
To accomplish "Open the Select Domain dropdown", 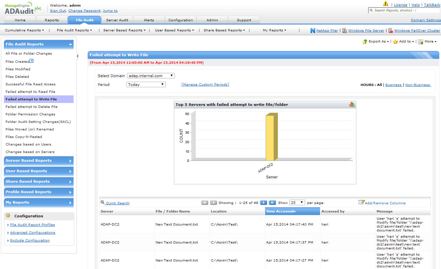I will [x=151, y=76].
